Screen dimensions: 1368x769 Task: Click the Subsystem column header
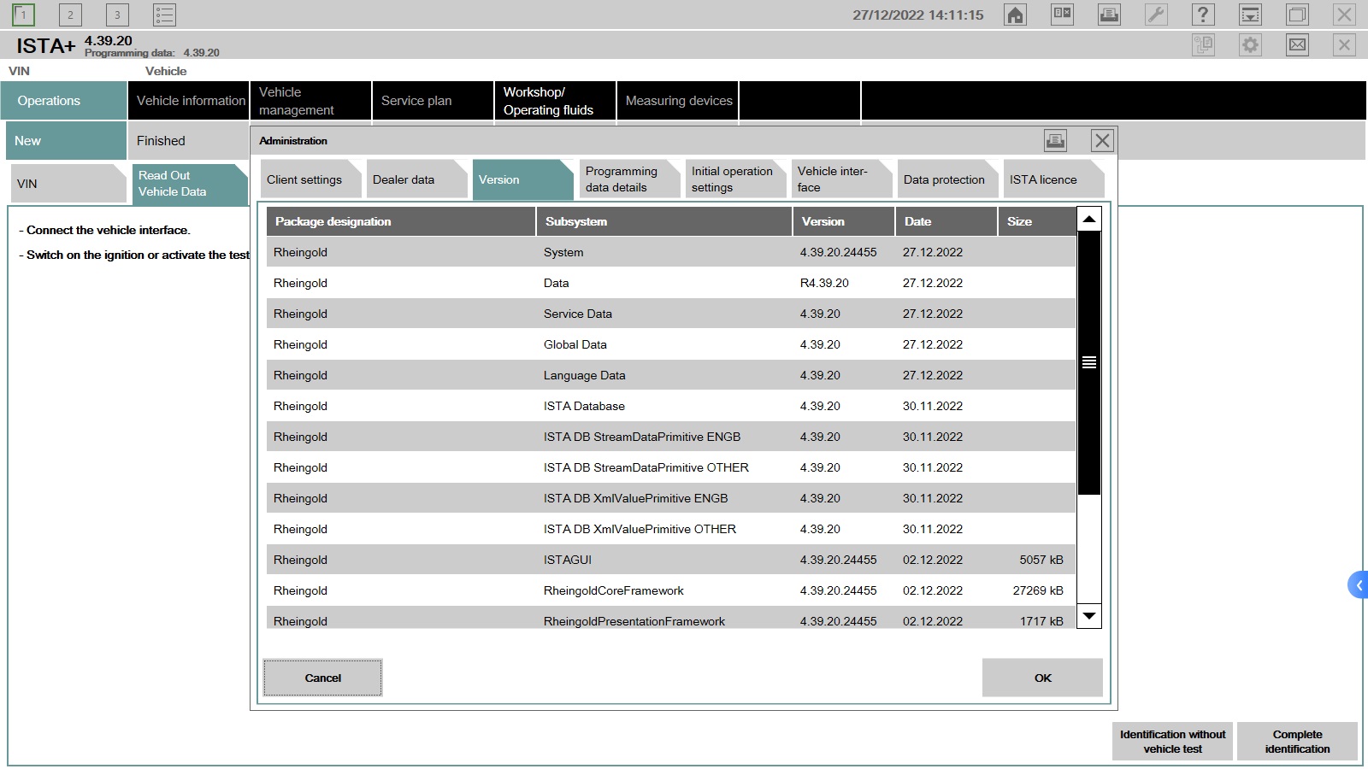(664, 221)
